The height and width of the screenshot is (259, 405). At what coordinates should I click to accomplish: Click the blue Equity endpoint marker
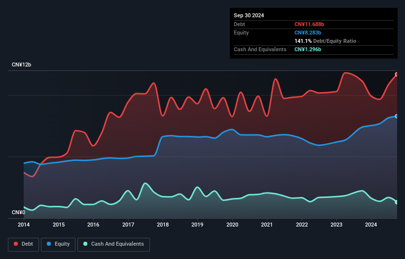(397, 116)
